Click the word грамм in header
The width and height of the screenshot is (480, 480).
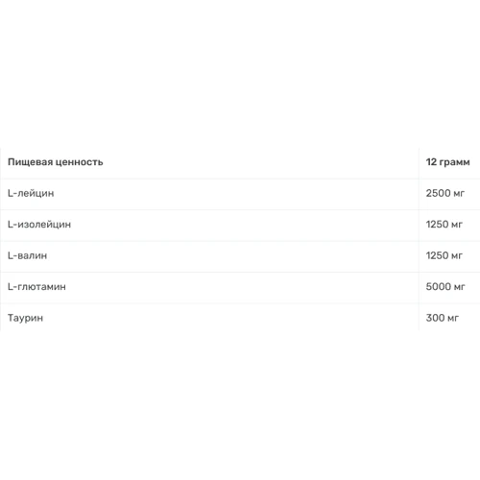point(454,162)
